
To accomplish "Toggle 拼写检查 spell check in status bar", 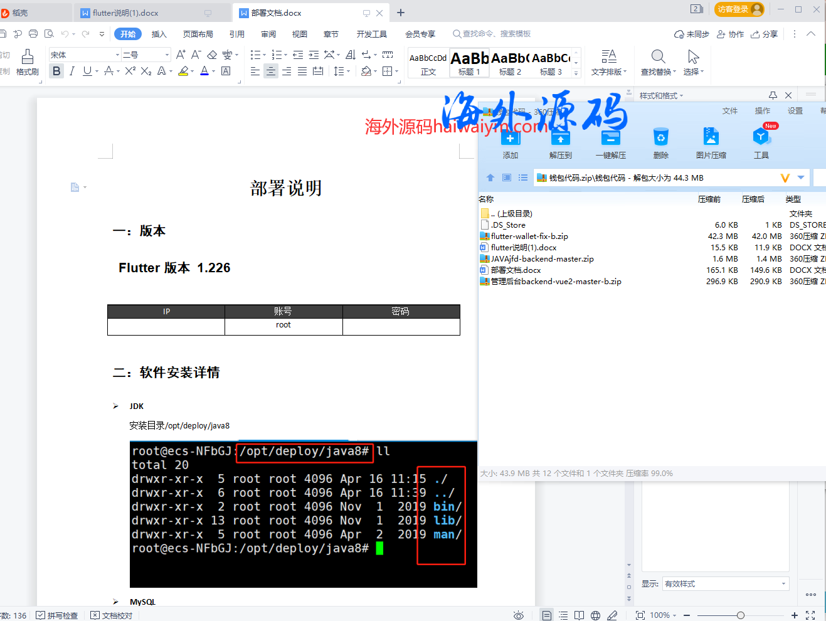I will point(57,615).
